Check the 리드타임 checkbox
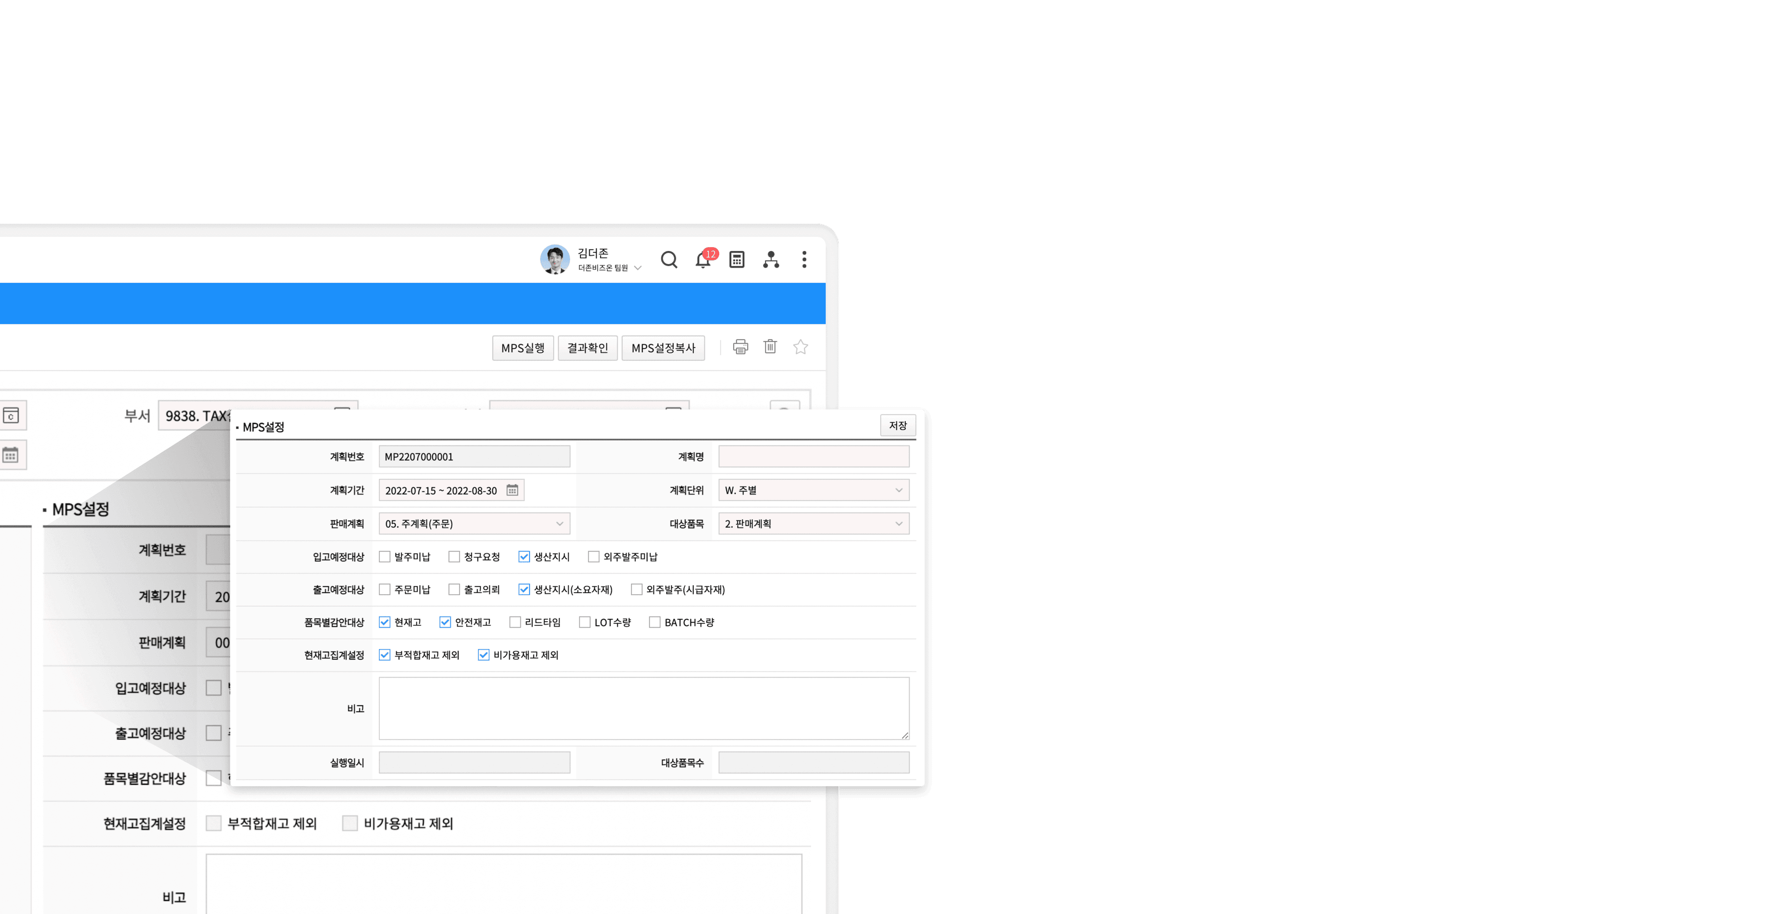This screenshot has height=914, width=1790. click(x=515, y=622)
